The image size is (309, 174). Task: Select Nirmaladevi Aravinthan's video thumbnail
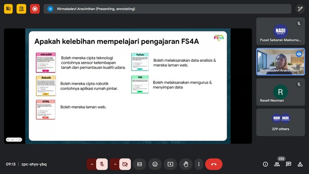coord(281,61)
